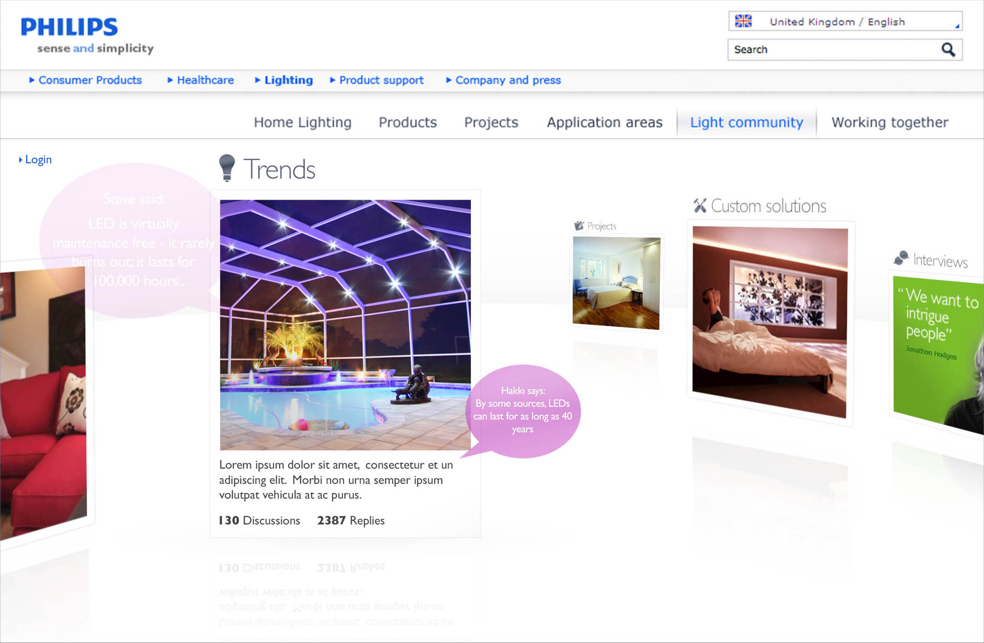Go to the Working together tab
This screenshot has height=643, width=984.
[889, 122]
